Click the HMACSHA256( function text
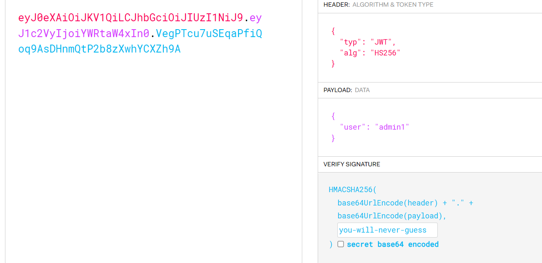This screenshot has width=542, height=263. pos(352,190)
